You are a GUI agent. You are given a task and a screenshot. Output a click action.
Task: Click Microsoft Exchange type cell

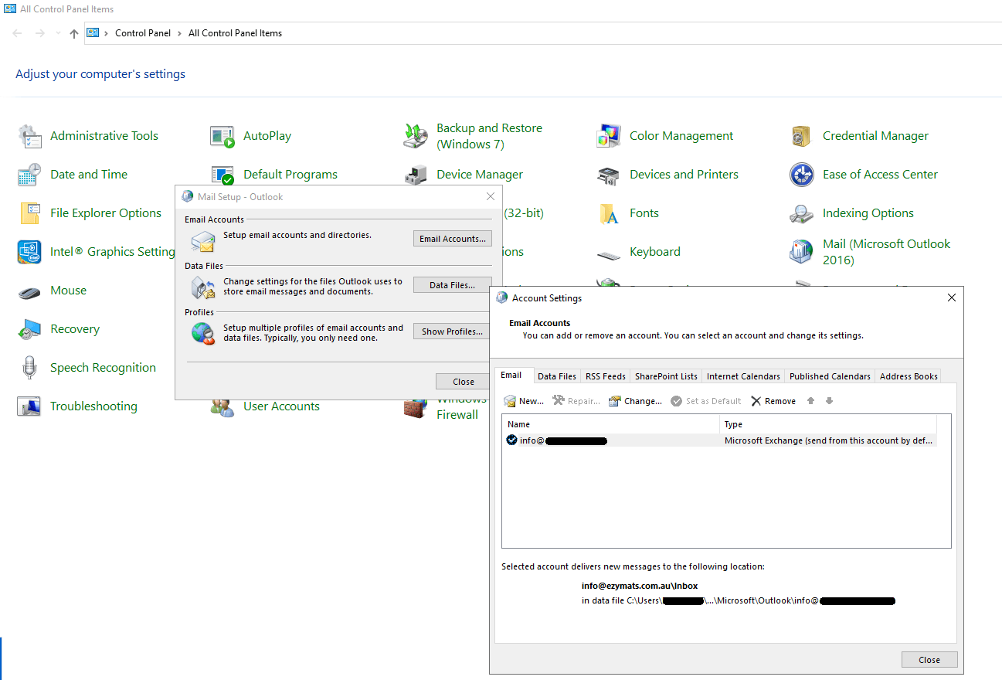[x=829, y=440]
